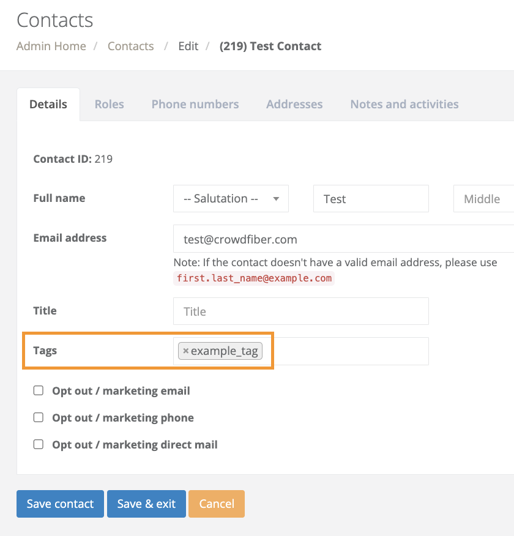
Task: Go to the Addresses tab
Action: point(294,104)
